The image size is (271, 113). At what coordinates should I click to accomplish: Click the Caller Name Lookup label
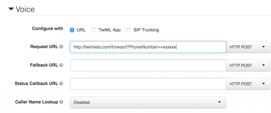pos(37,102)
